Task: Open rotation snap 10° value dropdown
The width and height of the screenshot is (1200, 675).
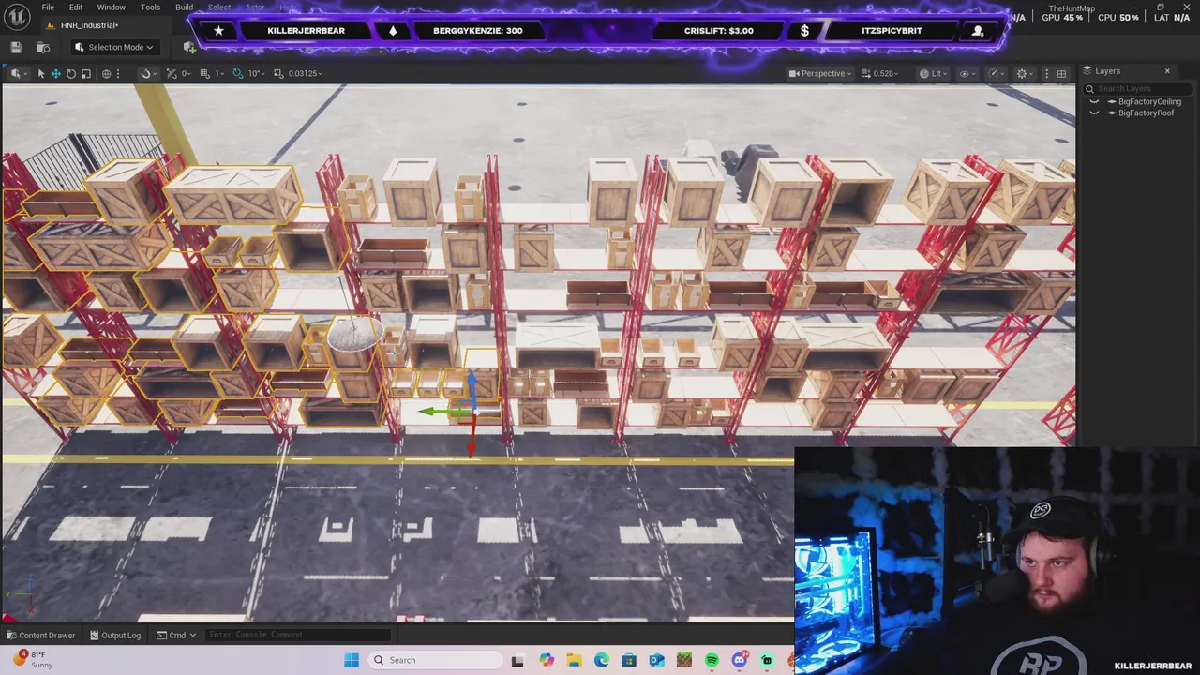Action: point(257,73)
